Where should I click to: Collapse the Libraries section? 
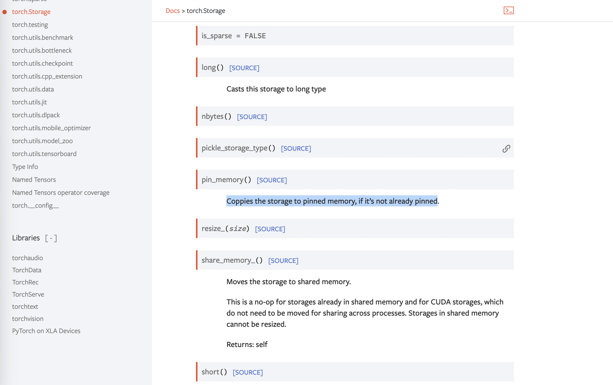click(x=51, y=238)
